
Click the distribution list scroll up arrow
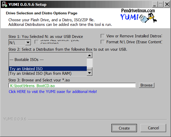90,55
